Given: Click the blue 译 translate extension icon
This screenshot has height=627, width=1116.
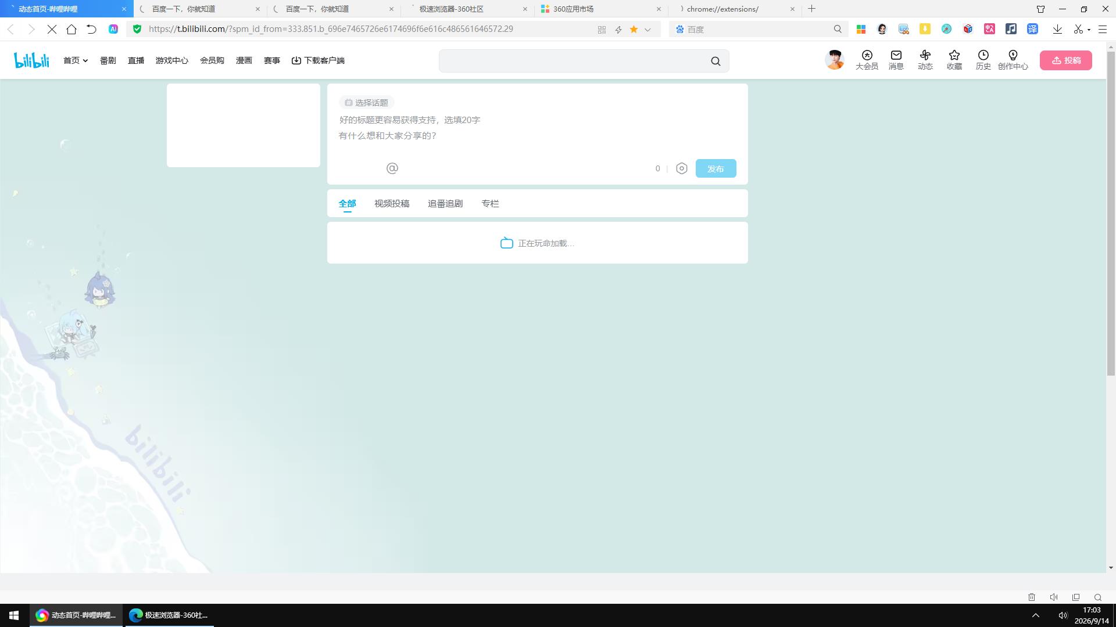Looking at the screenshot, I should coord(1032,29).
